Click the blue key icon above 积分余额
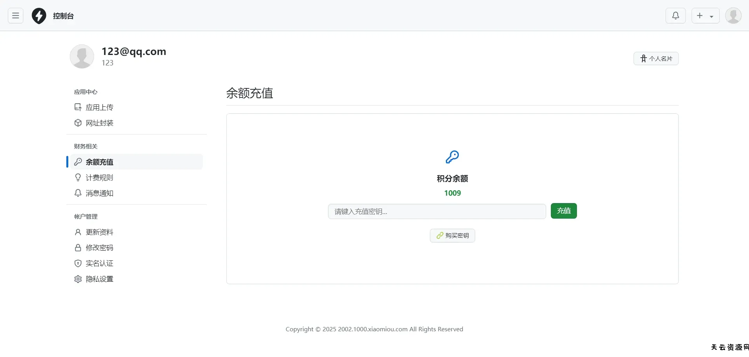The image size is (749, 357). (x=452, y=157)
